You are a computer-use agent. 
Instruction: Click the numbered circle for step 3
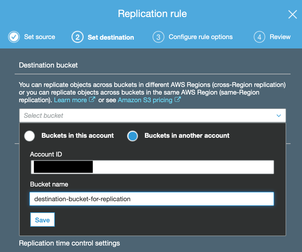click(158, 37)
